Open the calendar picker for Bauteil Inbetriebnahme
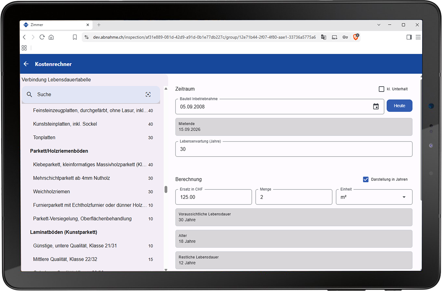The height and width of the screenshot is (291, 442). click(x=376, y=106)
